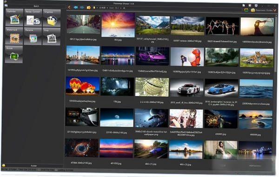This screenshot has height=177, width=279.
Task: Click the drive icon in path bar
Action: [x=94, y=7]
